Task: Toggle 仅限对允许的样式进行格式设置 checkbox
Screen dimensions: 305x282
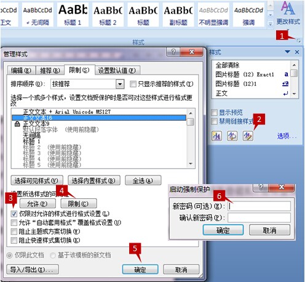Action: click(x=14, y=214)
